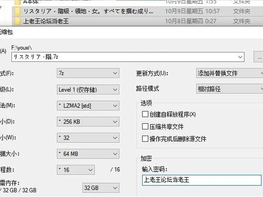The image size is (263, 197).
Task: Click the archive name field リスタリア -階.7z
Action: (128, 57)
